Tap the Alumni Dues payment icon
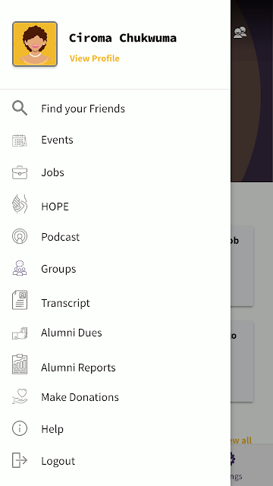The height and width of the screenshot is (486, 273). click(20, 333)
